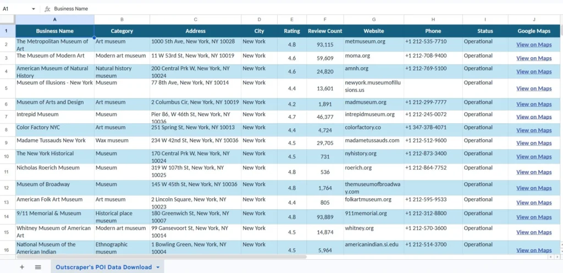Select the colorfactory.co website cell
563x273 pixels.
click(374, 130)
